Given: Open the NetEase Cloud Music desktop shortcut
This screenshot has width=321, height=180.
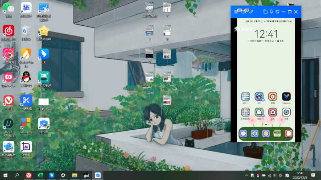Looking at the screenshot, I should point(8,31).
